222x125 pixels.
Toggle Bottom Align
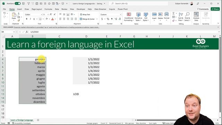[68, 15]
